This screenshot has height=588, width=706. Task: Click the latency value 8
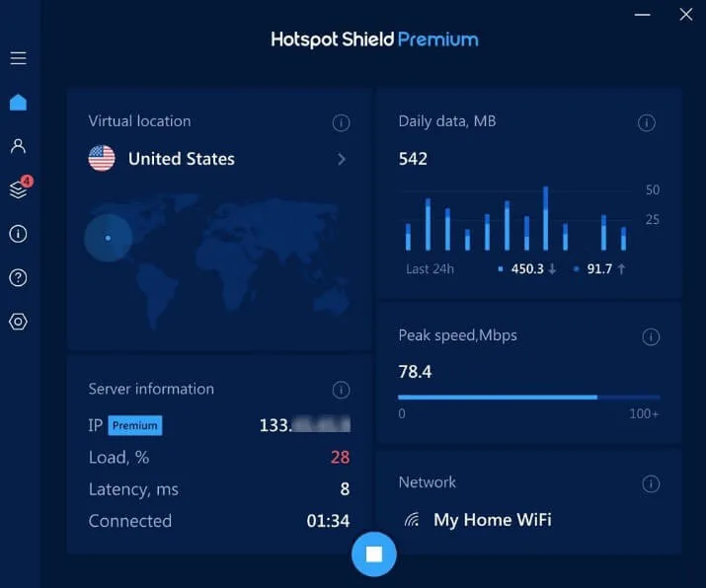[345, 489]
